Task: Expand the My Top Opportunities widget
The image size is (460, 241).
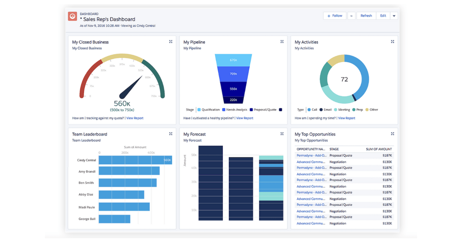Action: point(393,134)
